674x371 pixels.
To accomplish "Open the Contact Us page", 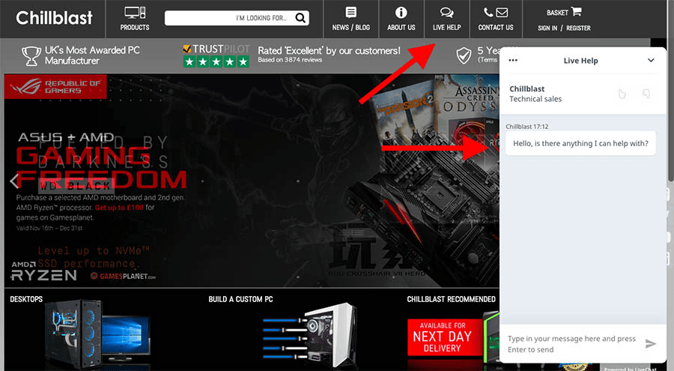I will 495,19.
